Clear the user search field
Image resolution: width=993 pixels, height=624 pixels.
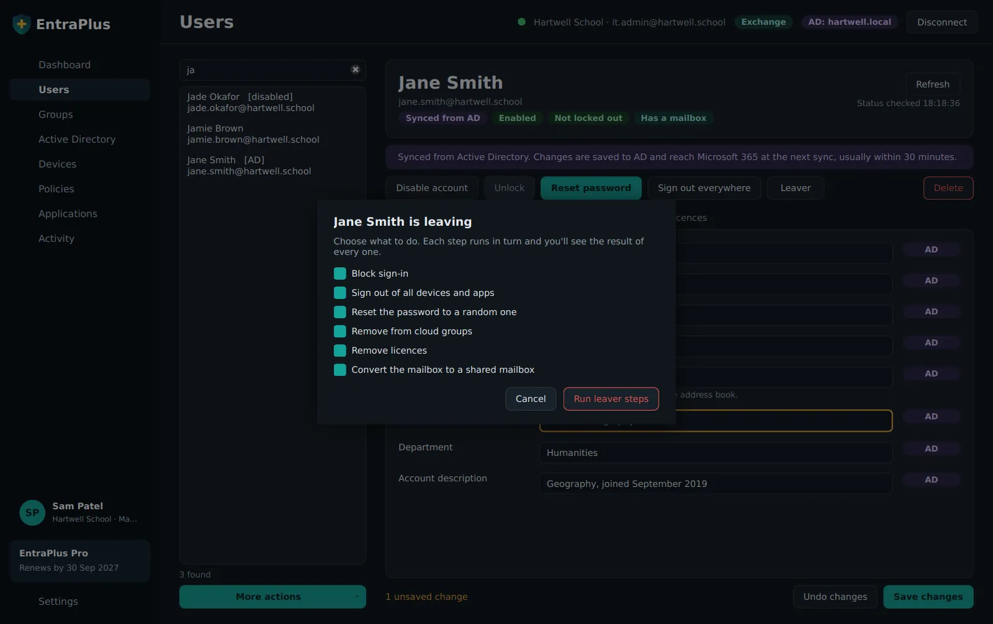[356, 69]
